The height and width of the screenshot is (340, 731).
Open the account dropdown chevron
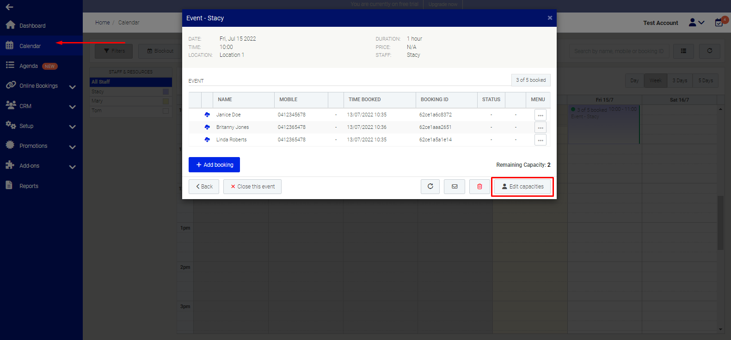(701, 22)
